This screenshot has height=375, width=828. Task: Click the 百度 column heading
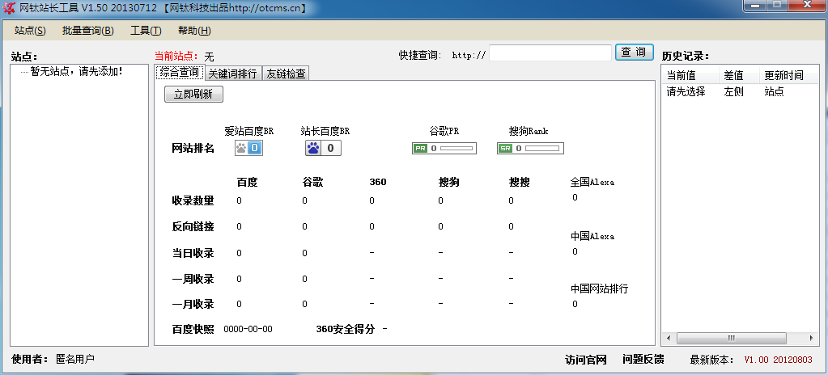tap(247, 183)
